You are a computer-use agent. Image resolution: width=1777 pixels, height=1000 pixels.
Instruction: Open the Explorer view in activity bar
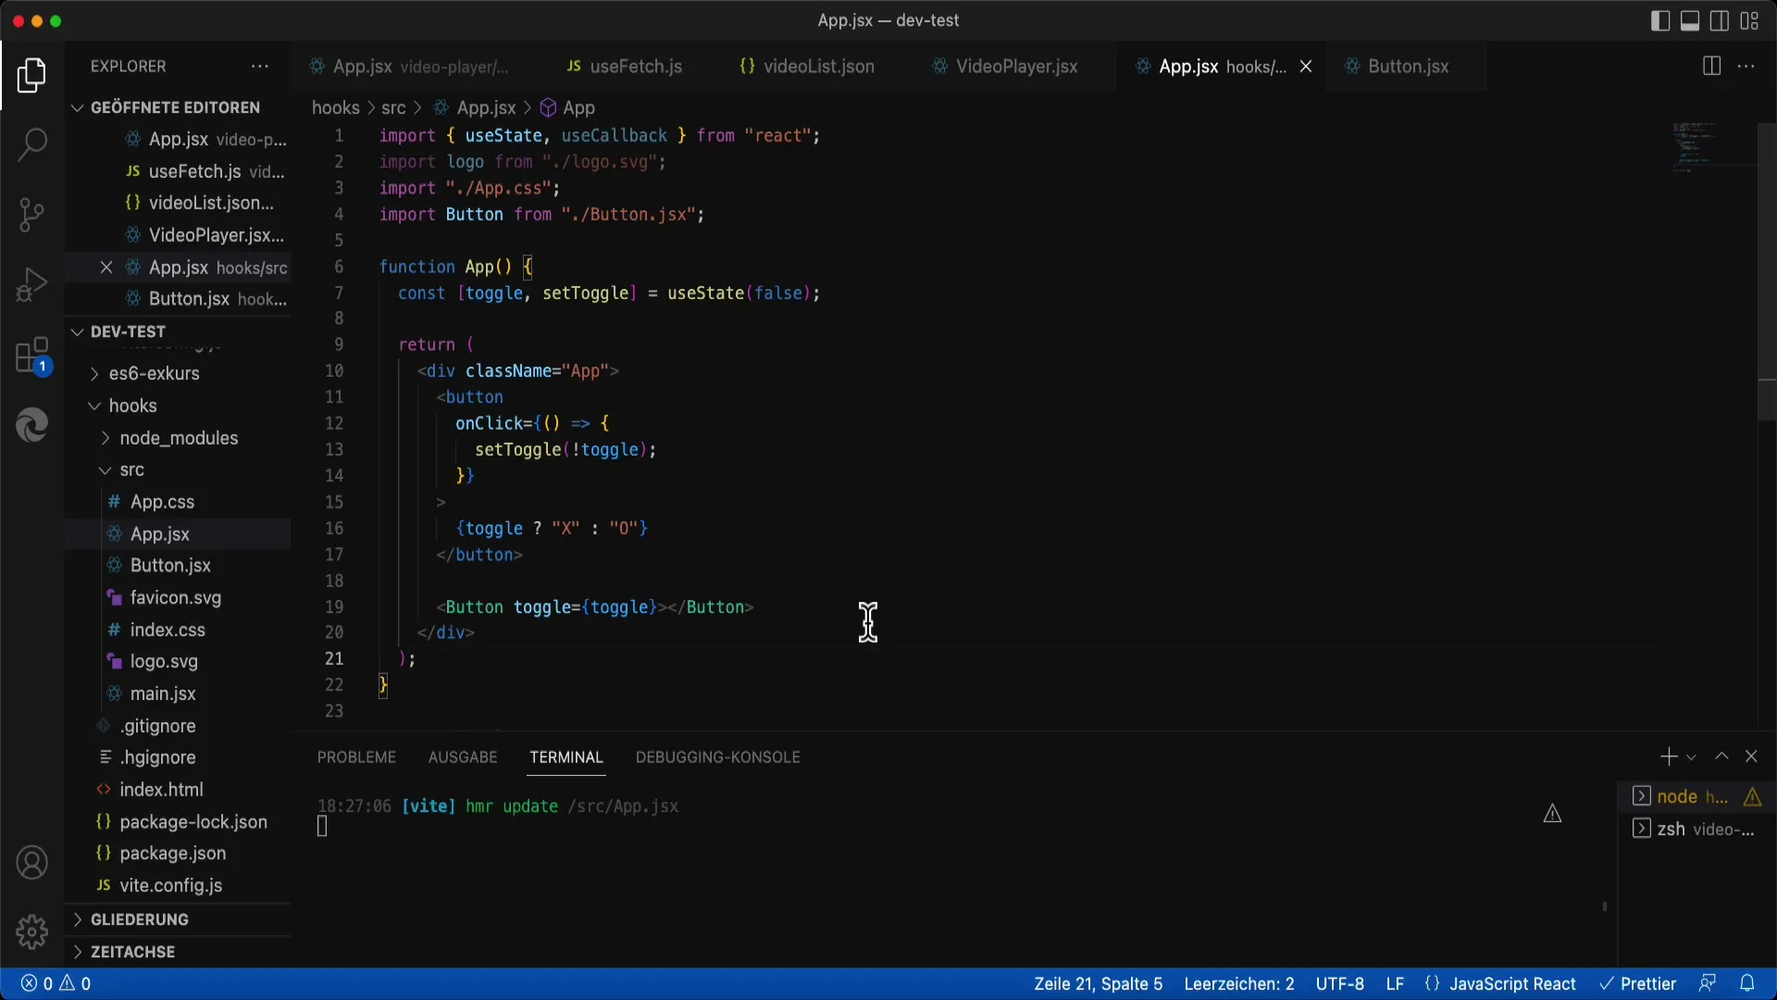tap(31, 75)
